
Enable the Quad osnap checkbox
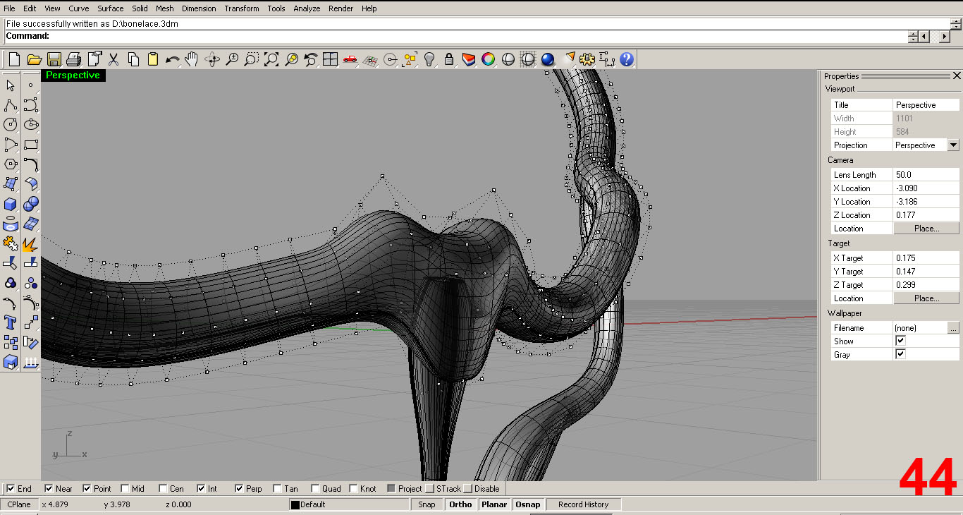tap(315, 488)
